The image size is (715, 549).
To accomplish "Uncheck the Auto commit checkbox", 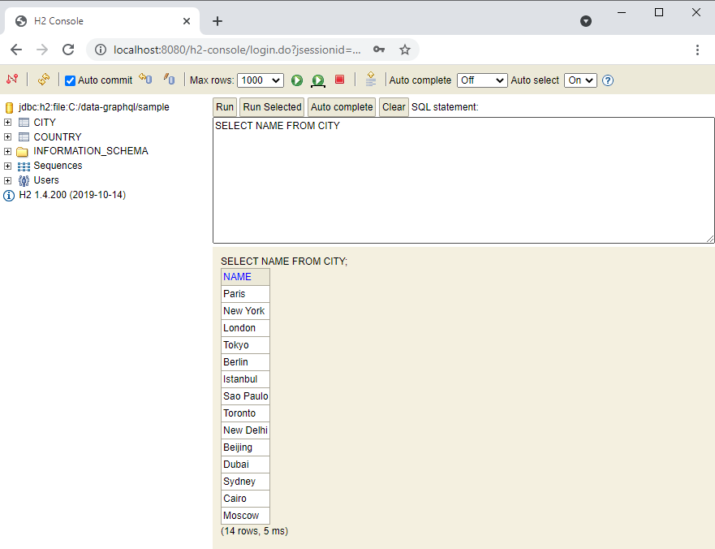I will click(x=69, y=80).
